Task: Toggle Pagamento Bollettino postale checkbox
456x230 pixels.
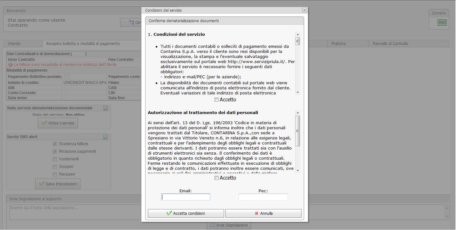Action: (x=67, y=77)
